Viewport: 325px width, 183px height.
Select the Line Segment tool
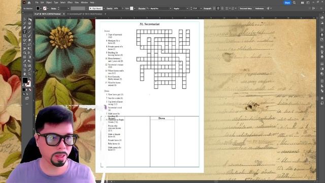(x=30, y=32)
